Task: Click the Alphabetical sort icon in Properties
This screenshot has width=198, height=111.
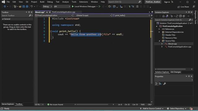Action: click(x=160, y=84)
